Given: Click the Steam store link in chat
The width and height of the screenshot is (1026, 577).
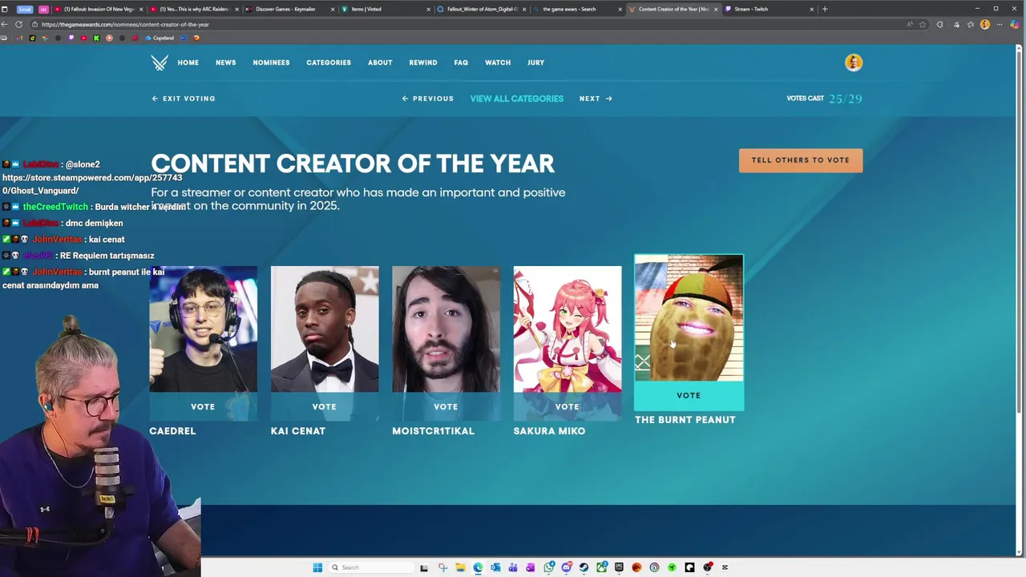Looking at the screenshot, I should [x=92, y=184].
